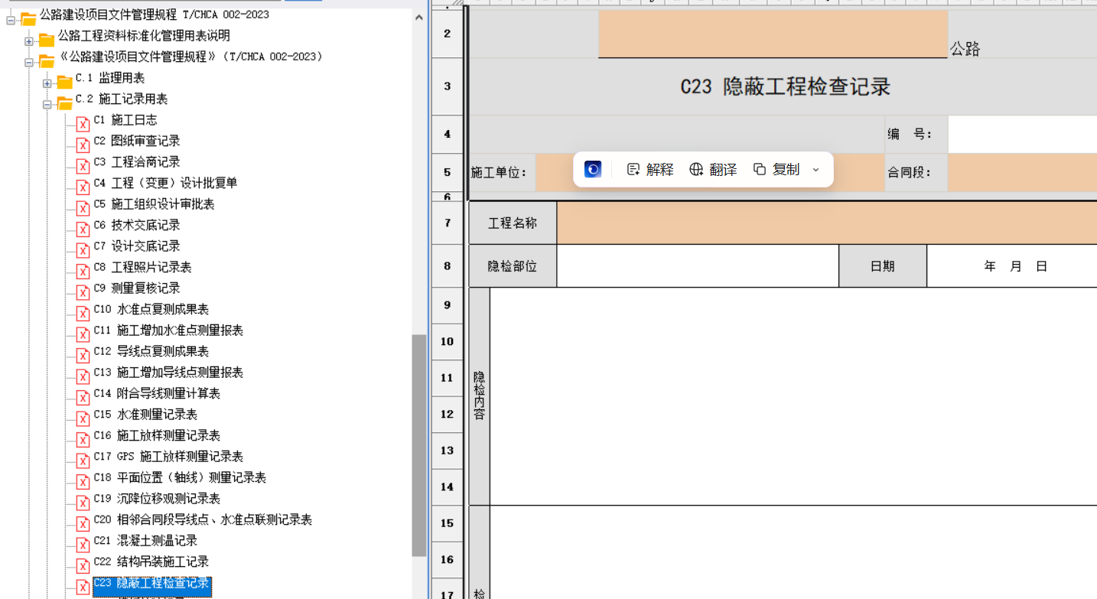Click the large 隐检内容 content area
This screenshot has width=1097, height=599.
pyautogui.click(x=793, y=396)
